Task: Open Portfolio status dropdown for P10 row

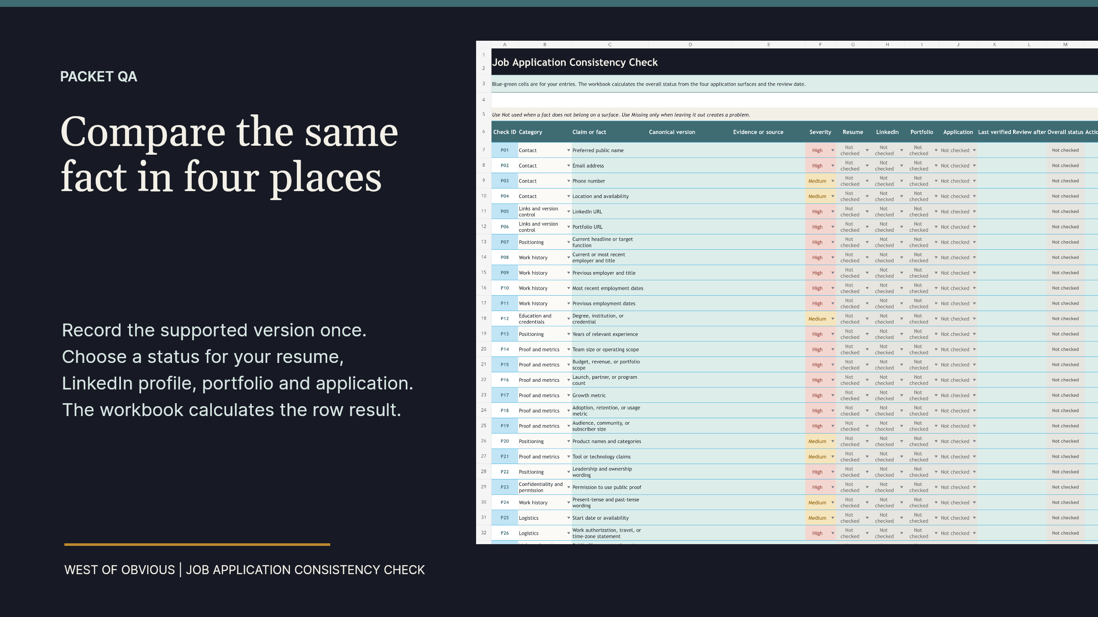Action: [x=936, y=288]
